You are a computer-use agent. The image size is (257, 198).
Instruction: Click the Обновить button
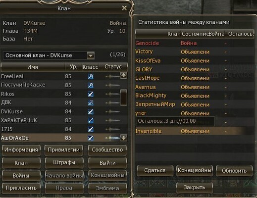(x=234, y=171)
